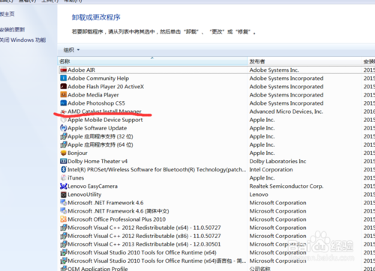Click the Office Runtime (x64) 语言包 icon

[64, 261]
